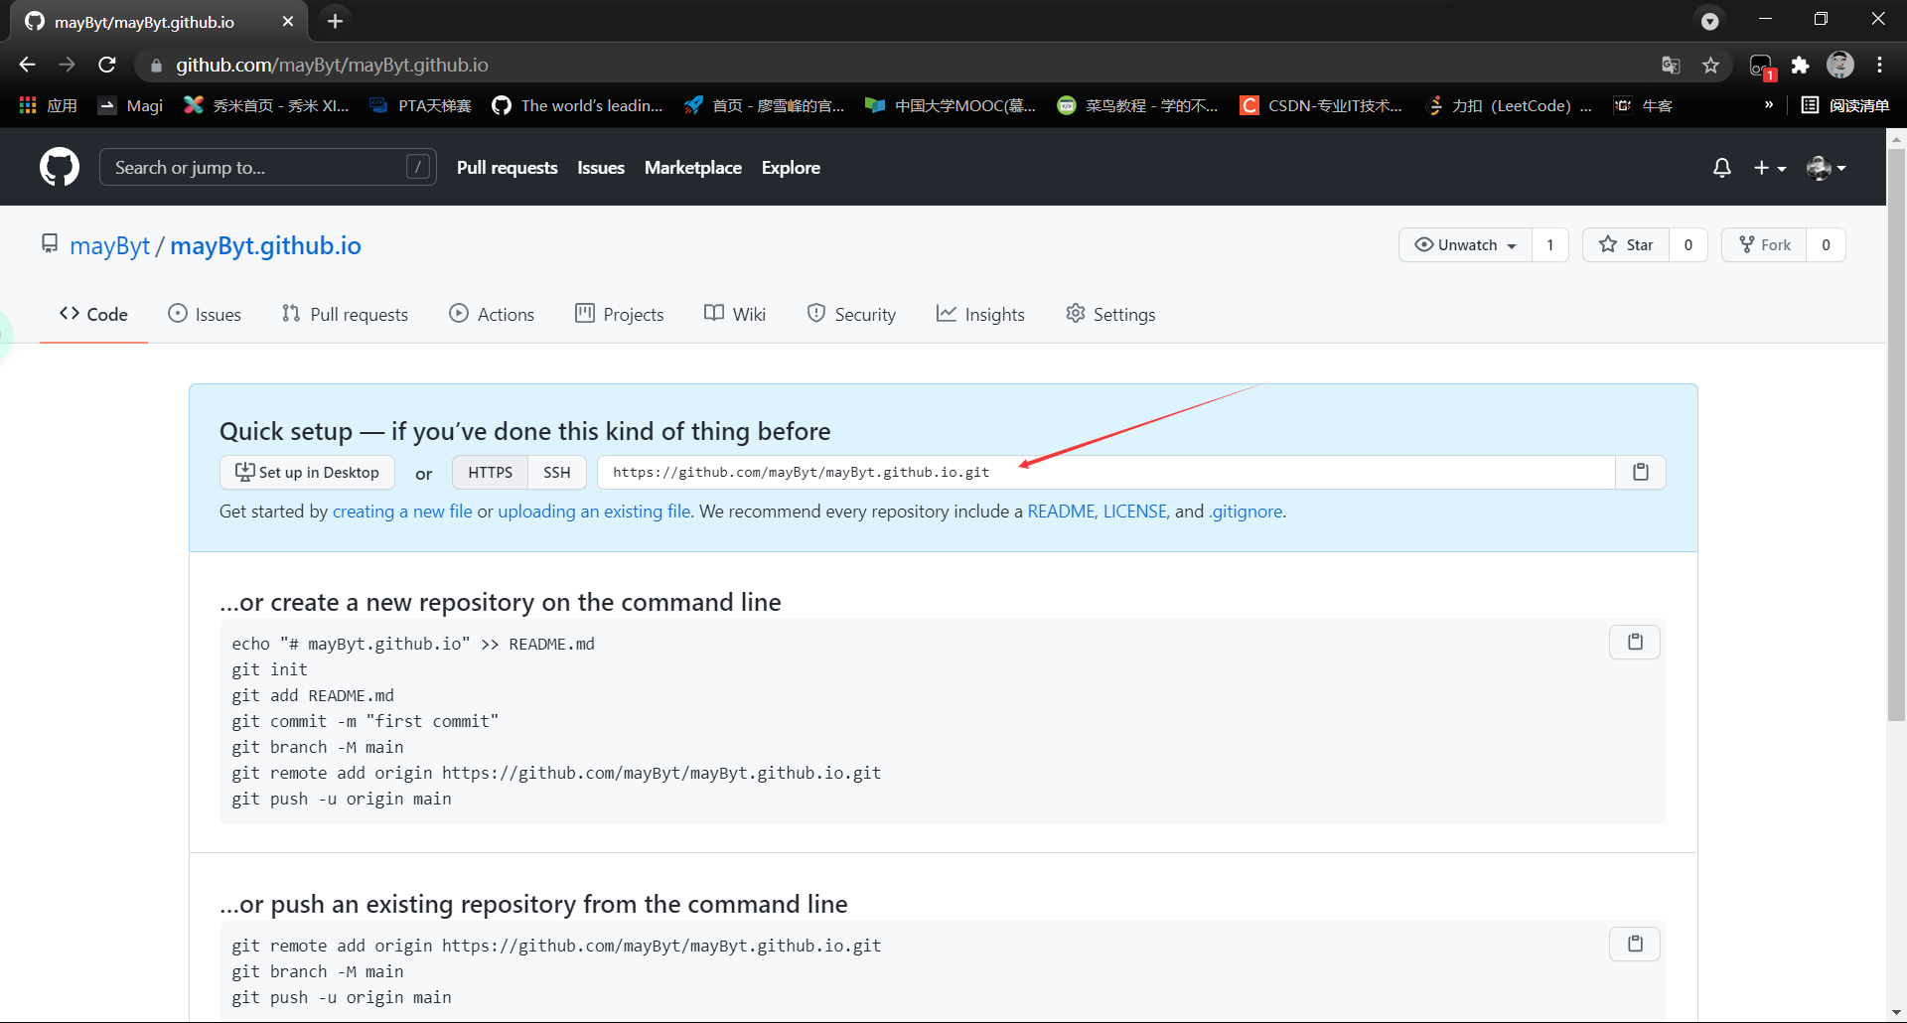The height and width of the screenshot is (1023, 1907).
Task: Open Pull requests in top navigation
Action: (508, 168)
